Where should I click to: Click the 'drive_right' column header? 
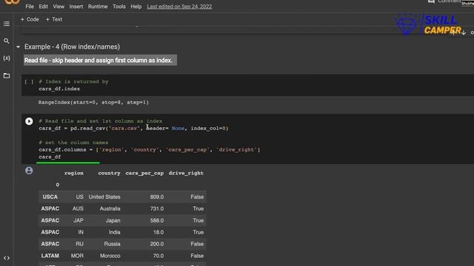[x=186, y=173]
